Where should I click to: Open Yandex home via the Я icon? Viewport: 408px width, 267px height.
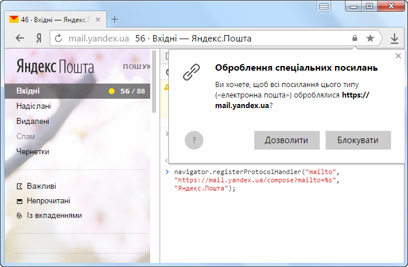pyautogui.click(x=39, y=39)
